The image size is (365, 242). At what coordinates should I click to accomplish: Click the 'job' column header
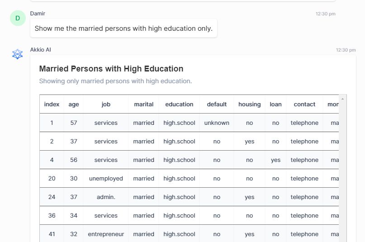tap(106, 104)
